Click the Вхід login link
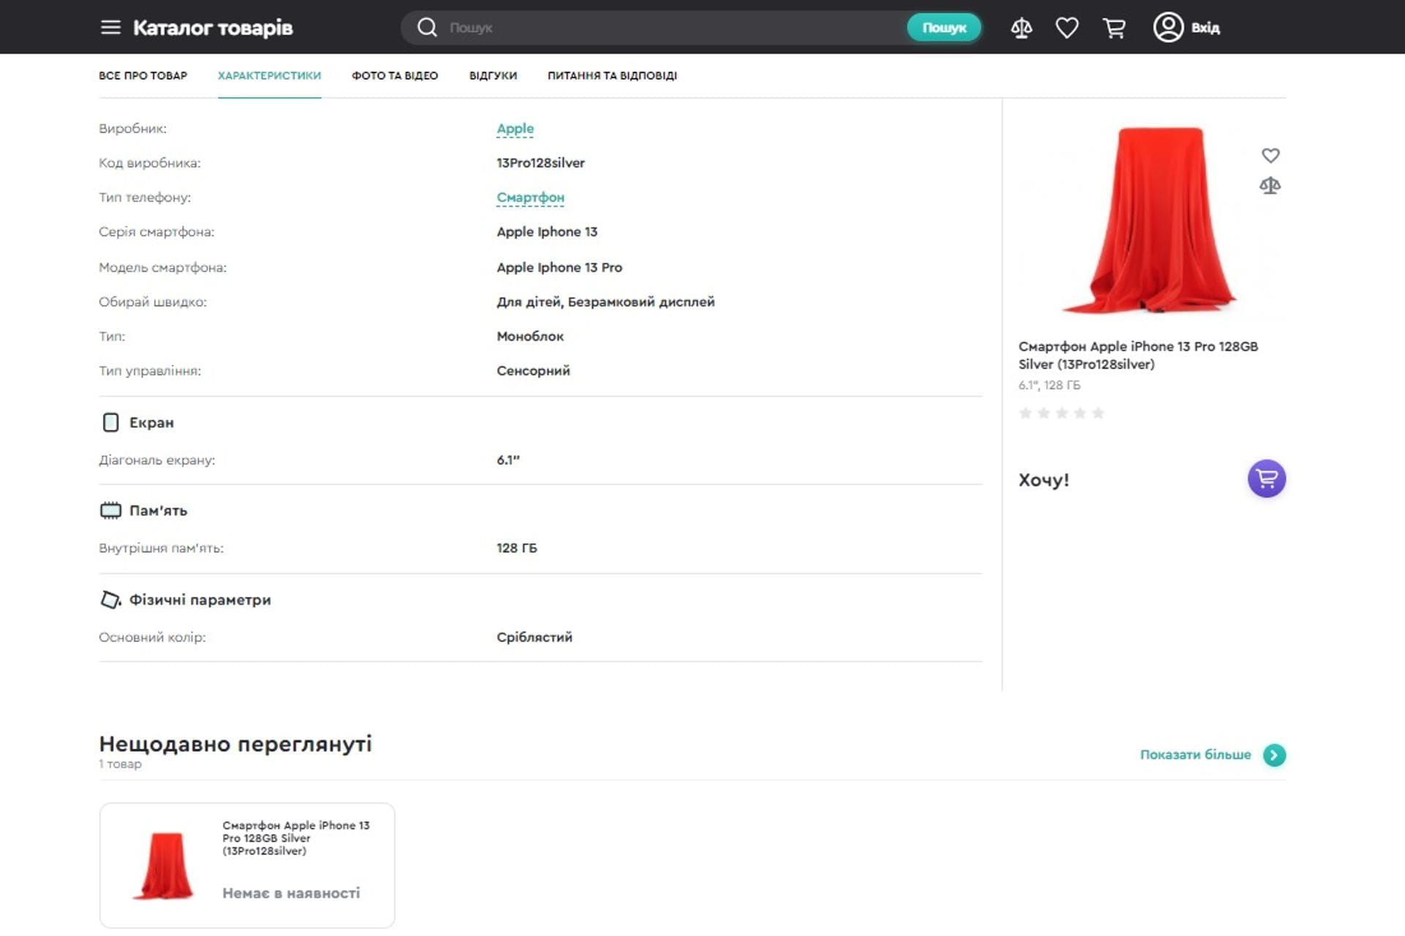Screen dimensions: 1405x936 (x=1205, y=28)
